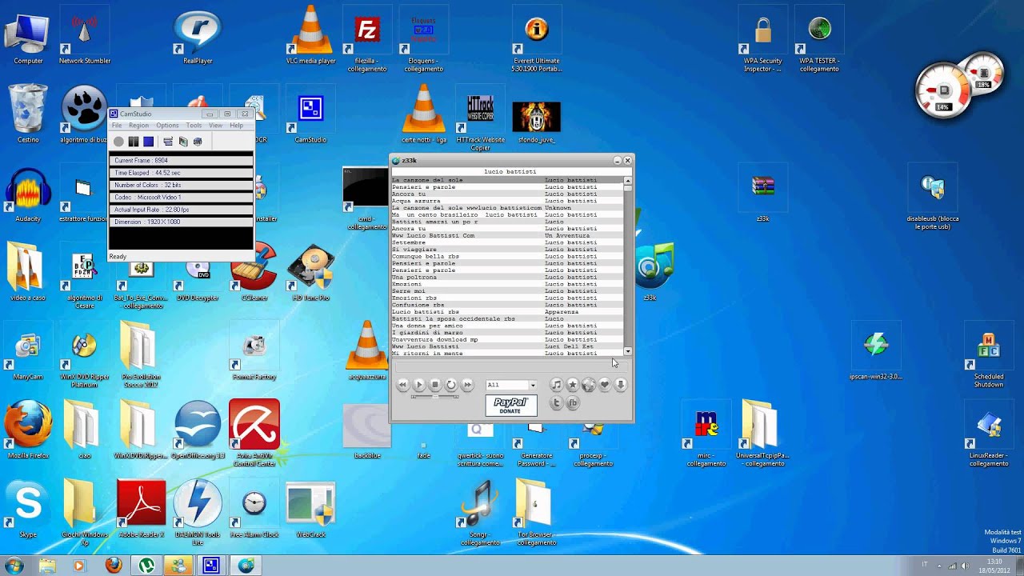The width and height of the screenshot is (1024, 576).
Task: Toggle CamStudio view icon after stop button
Action: click(168, 142)
